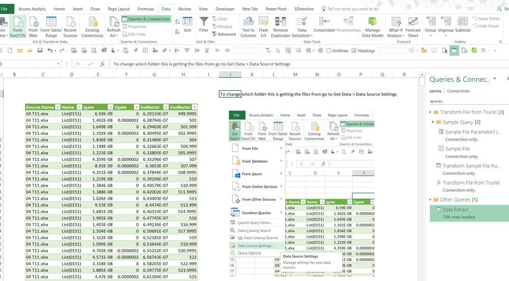Create new blank workbook icon

[10, 50]
